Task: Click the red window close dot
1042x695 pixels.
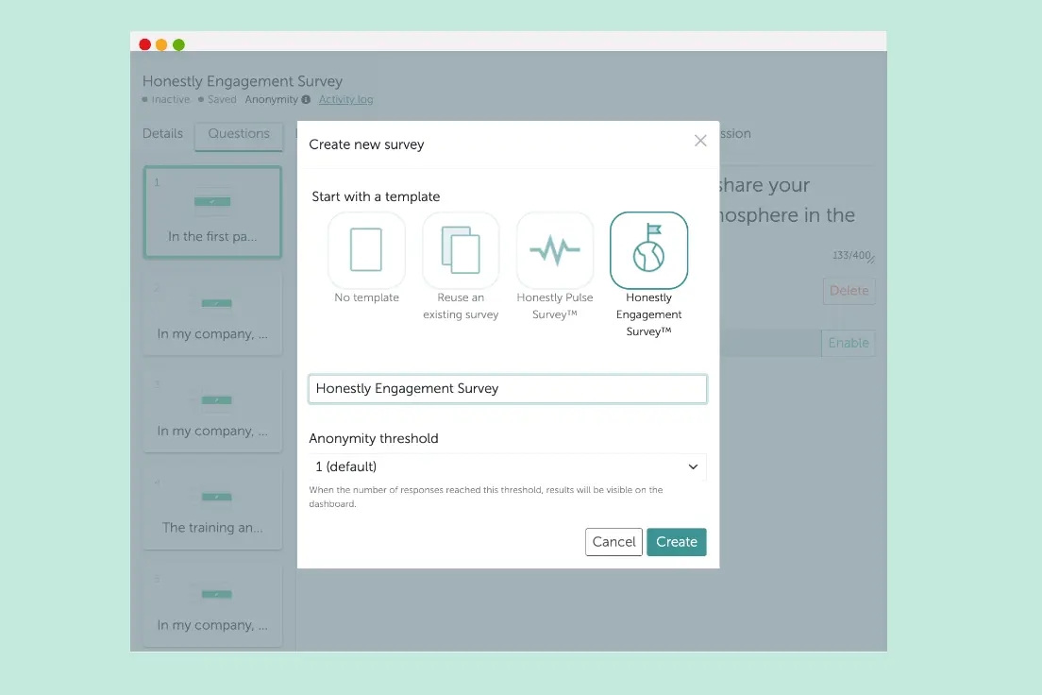Action: 144,44
